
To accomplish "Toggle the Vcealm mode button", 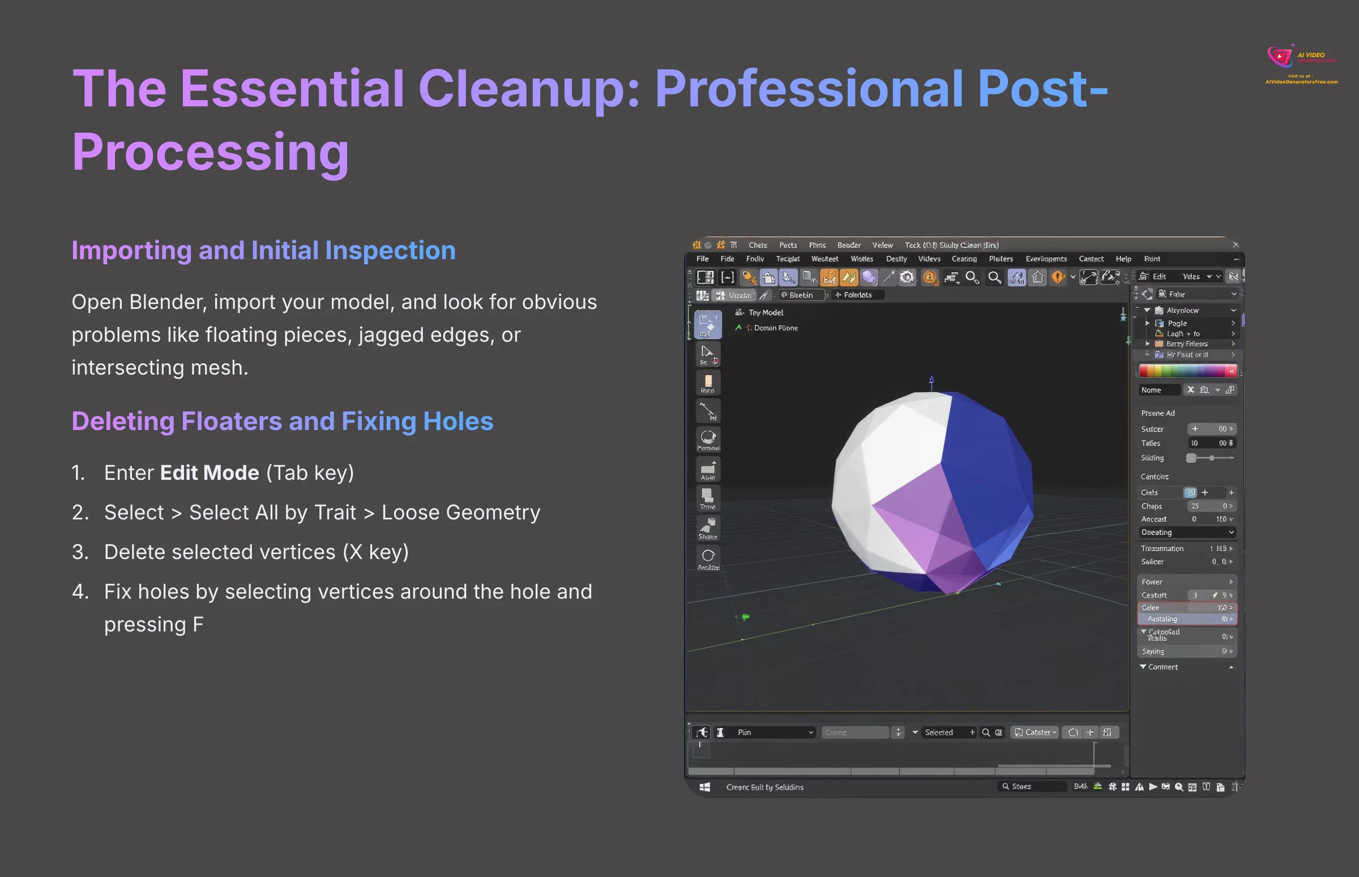I will (734, 295).
